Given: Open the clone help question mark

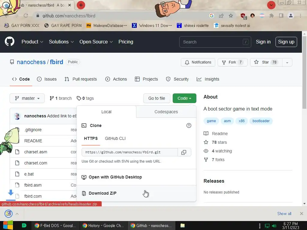Looking at the screenshot, I should [x=189, y=125].
